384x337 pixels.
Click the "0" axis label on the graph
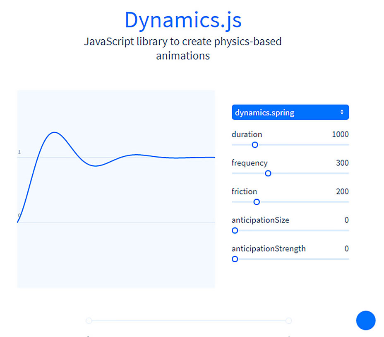pyautogui.click(x=19, y=215)
